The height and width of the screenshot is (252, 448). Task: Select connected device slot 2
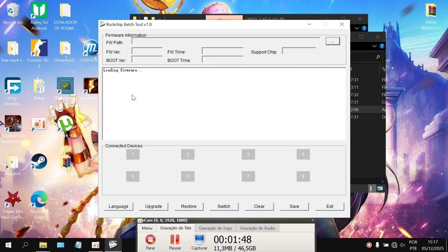pyautogui.click(x=188, y=154)
